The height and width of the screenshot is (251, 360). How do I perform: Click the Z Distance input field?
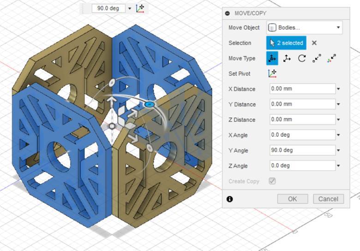click(x=303, y=120)
